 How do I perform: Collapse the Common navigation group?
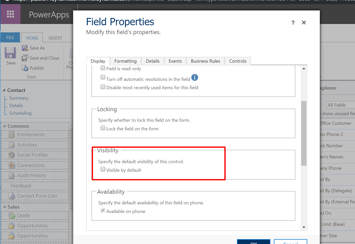(x=4, y=126)
